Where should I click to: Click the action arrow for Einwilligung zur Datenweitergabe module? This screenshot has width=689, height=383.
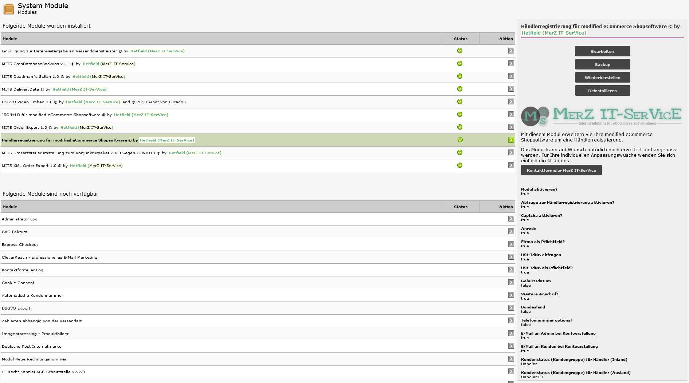click(x=511, y=51)
